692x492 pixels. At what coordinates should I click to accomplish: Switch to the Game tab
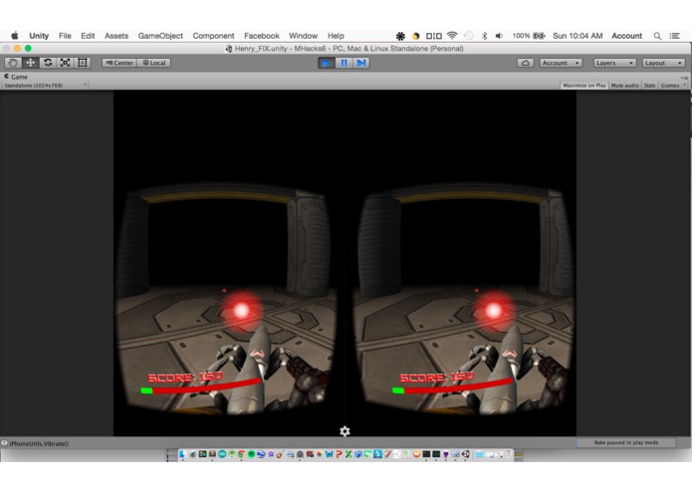16,77
